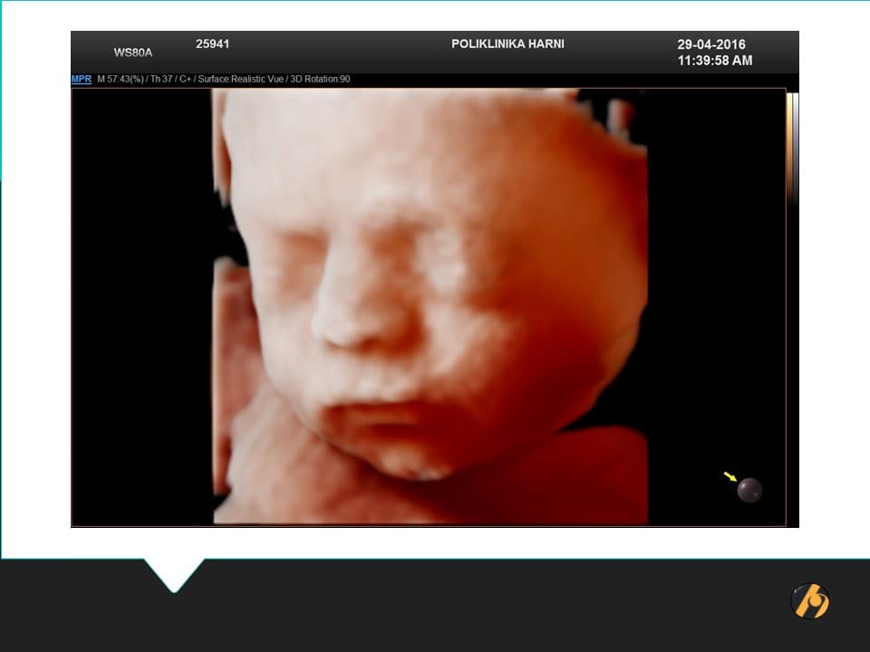870x652 pixels.
Task: Click the MPR link in the info bar
Action: pyautogui.click(x=81, y=80)
